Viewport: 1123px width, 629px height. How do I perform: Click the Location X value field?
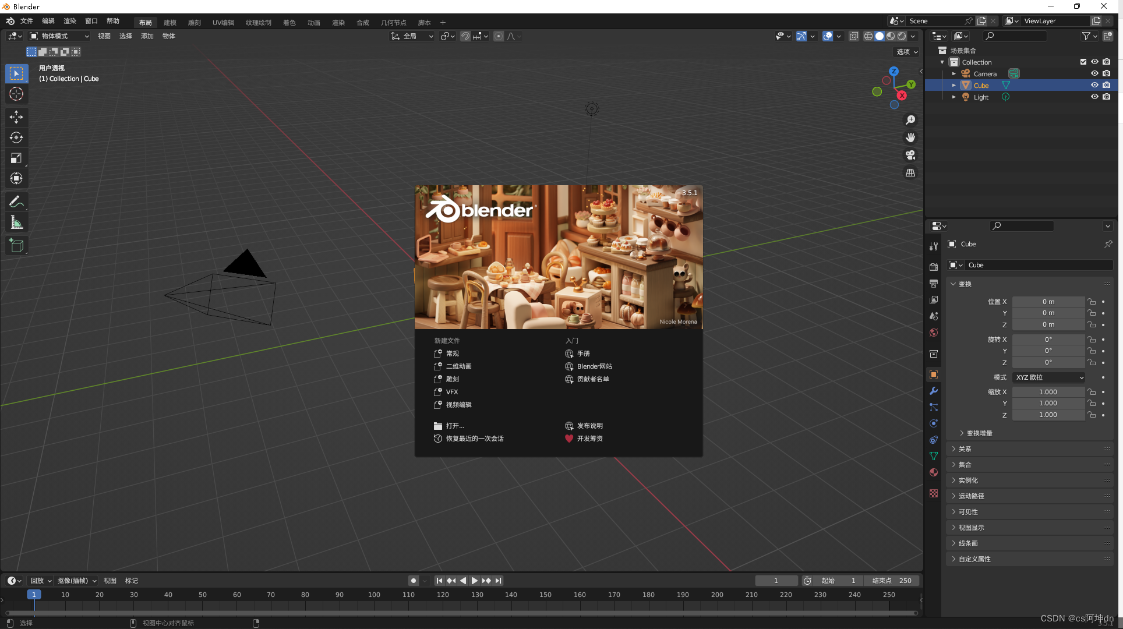coord(1048,302)
